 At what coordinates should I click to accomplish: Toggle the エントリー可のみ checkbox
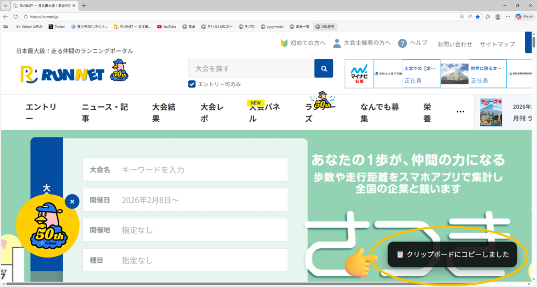[x=192, y=84]
